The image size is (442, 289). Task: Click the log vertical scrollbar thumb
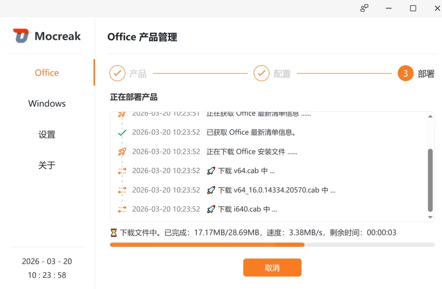coord(430,180)
